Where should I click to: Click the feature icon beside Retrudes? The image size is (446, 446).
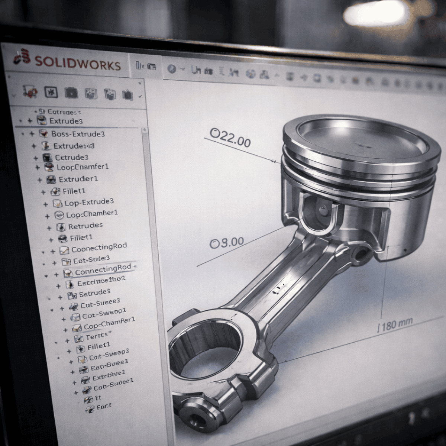click(61, 227)
